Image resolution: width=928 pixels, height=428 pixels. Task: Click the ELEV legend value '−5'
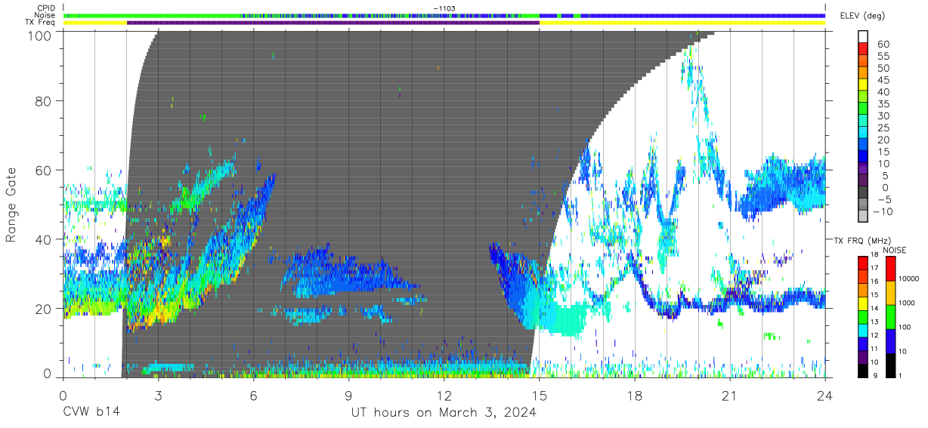(x=884, y=200)
